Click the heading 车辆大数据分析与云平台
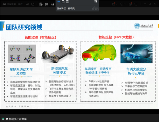 click(x=136, y=71)
